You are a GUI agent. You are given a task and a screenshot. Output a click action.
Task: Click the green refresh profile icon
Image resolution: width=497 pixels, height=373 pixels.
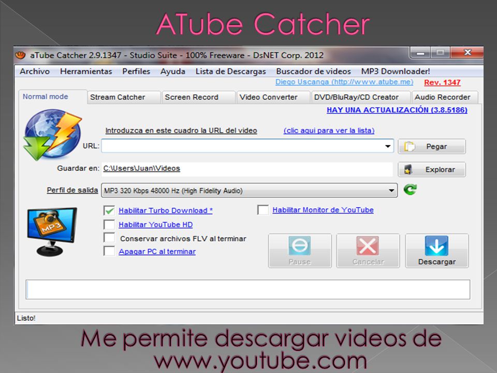tap(410, 190)
